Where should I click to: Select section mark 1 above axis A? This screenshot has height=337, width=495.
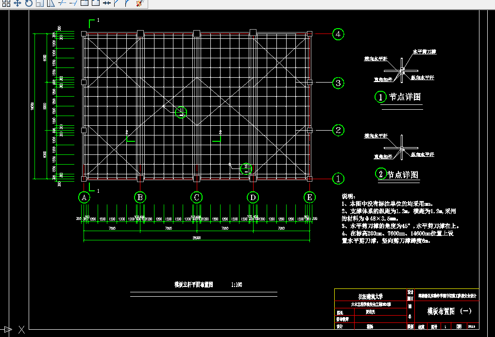click(94, 23)
